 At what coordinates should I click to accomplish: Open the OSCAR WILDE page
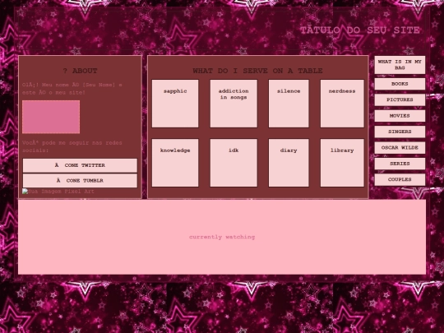(x=400, y=148)
